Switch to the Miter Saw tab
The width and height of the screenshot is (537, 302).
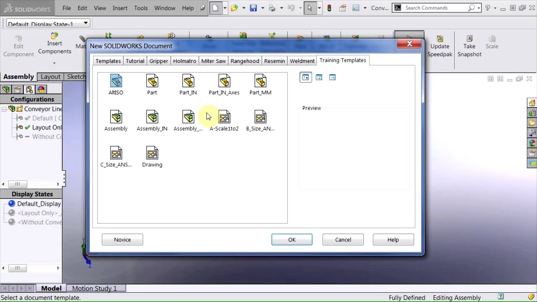[x=213, y=61]
